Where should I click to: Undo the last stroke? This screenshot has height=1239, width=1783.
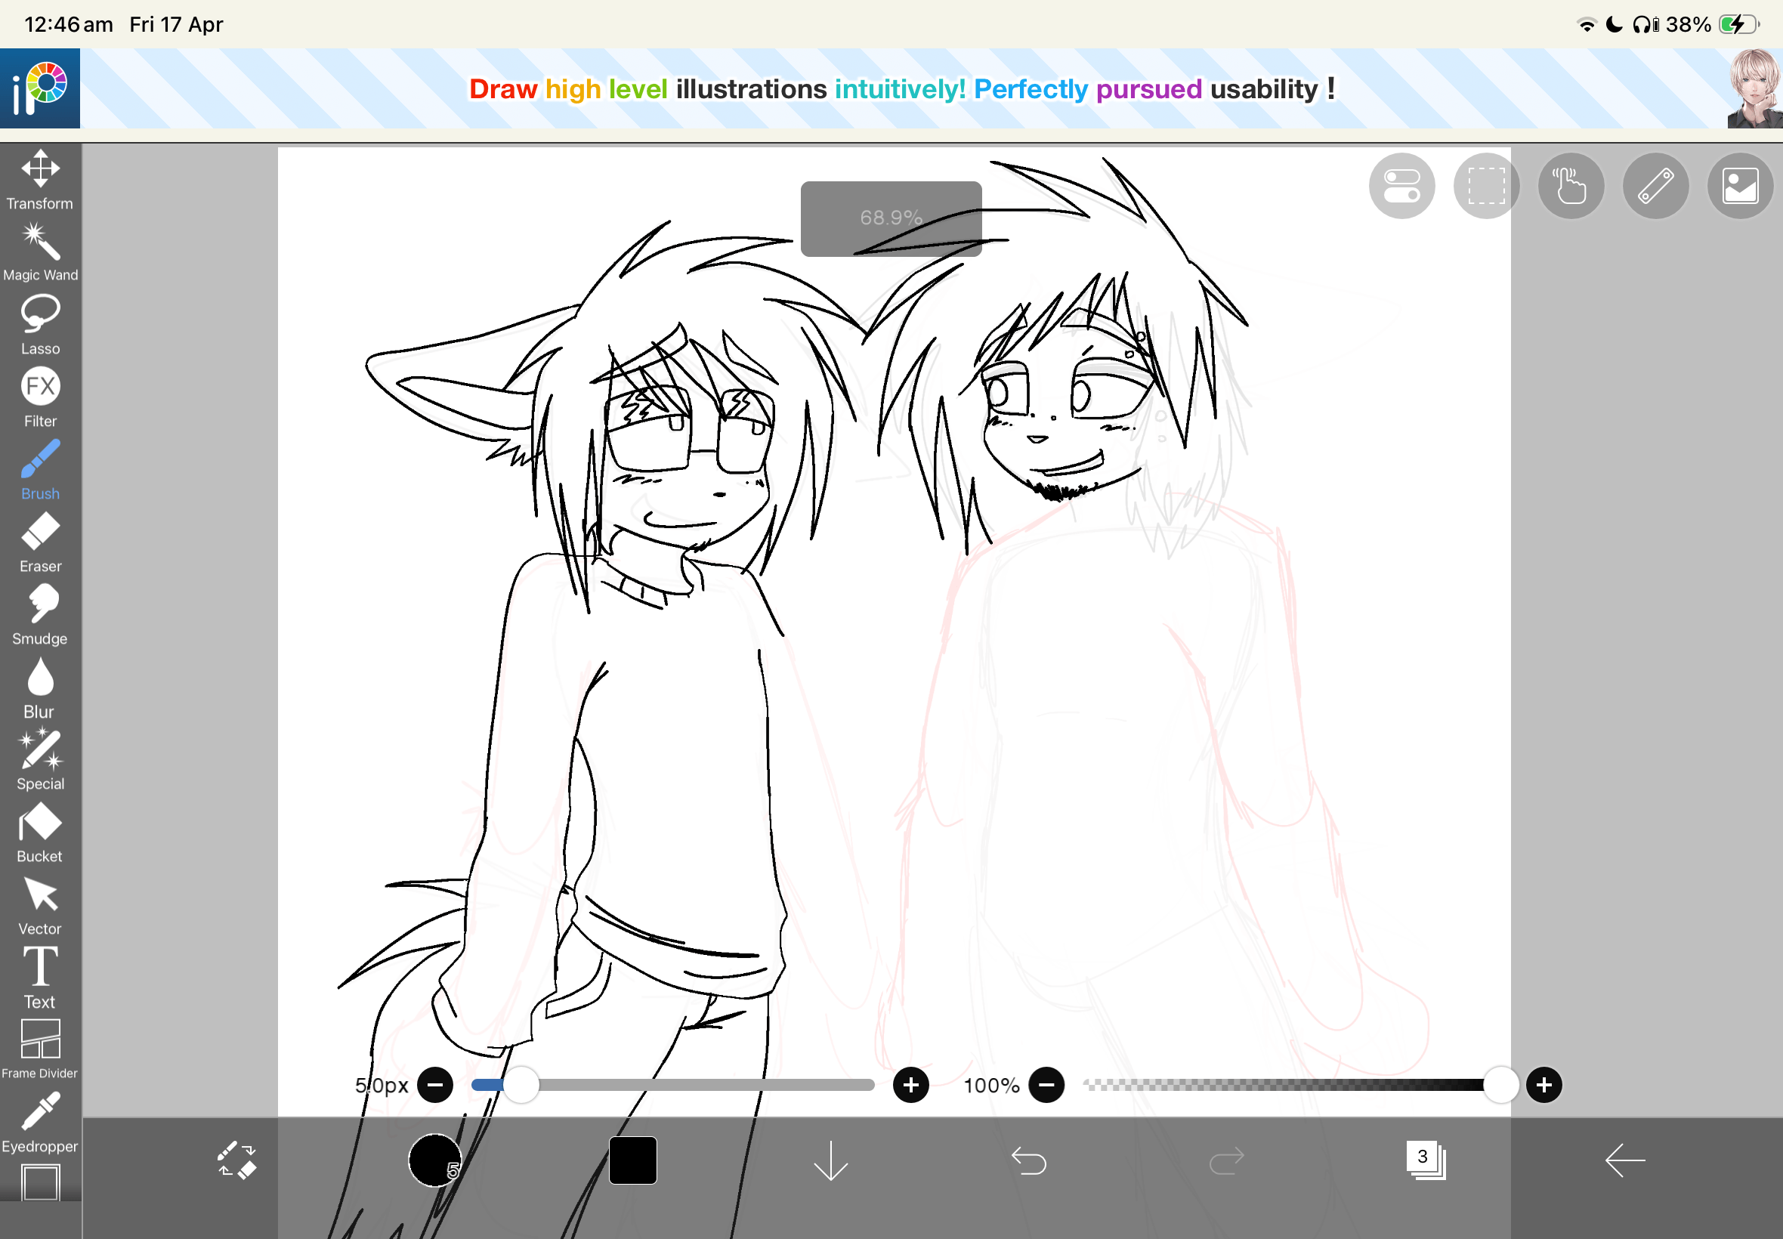click(x=1029, y=1160)
